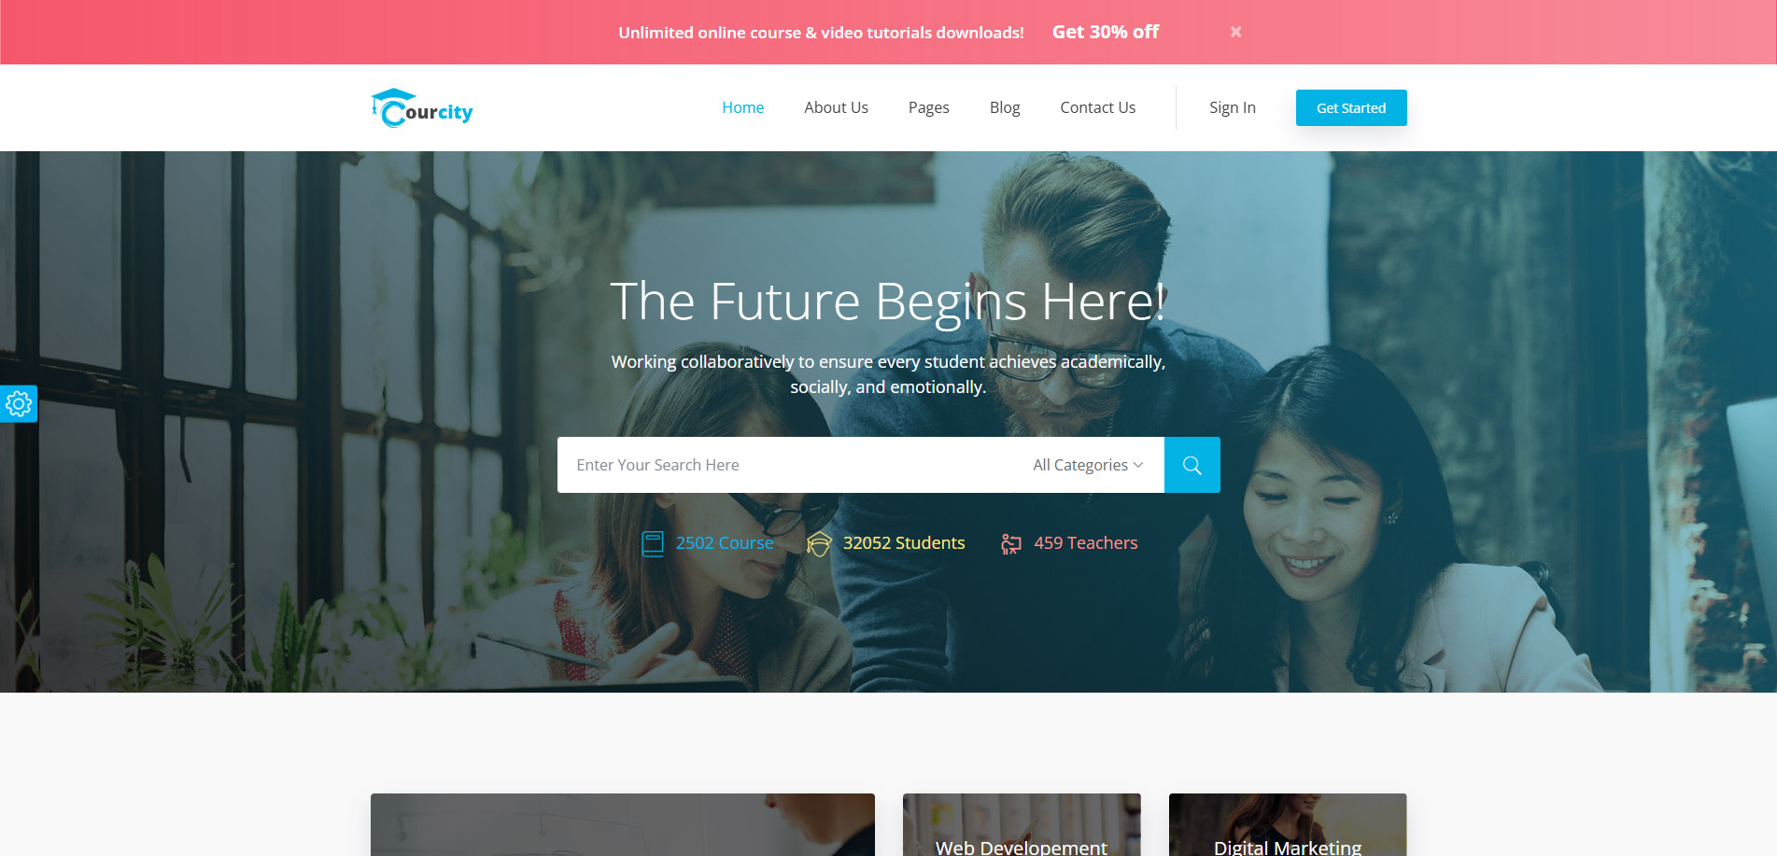Viewport: 1777px width, 856px height.
Task: Go to the Home menu item
Action: click(742, 107)
